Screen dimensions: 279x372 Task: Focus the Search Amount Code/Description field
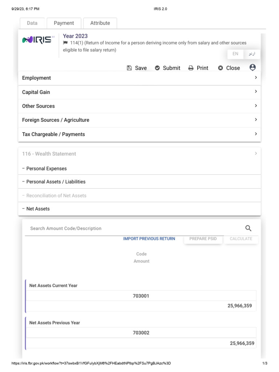tap(134, 229)
